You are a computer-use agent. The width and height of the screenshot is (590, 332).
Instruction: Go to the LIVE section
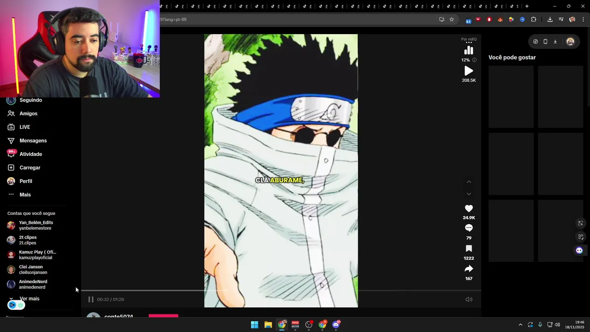click(x=24, y=127)
